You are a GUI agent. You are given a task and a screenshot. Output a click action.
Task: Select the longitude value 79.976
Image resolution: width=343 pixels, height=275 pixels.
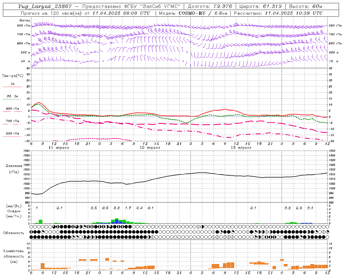[223, 6]
